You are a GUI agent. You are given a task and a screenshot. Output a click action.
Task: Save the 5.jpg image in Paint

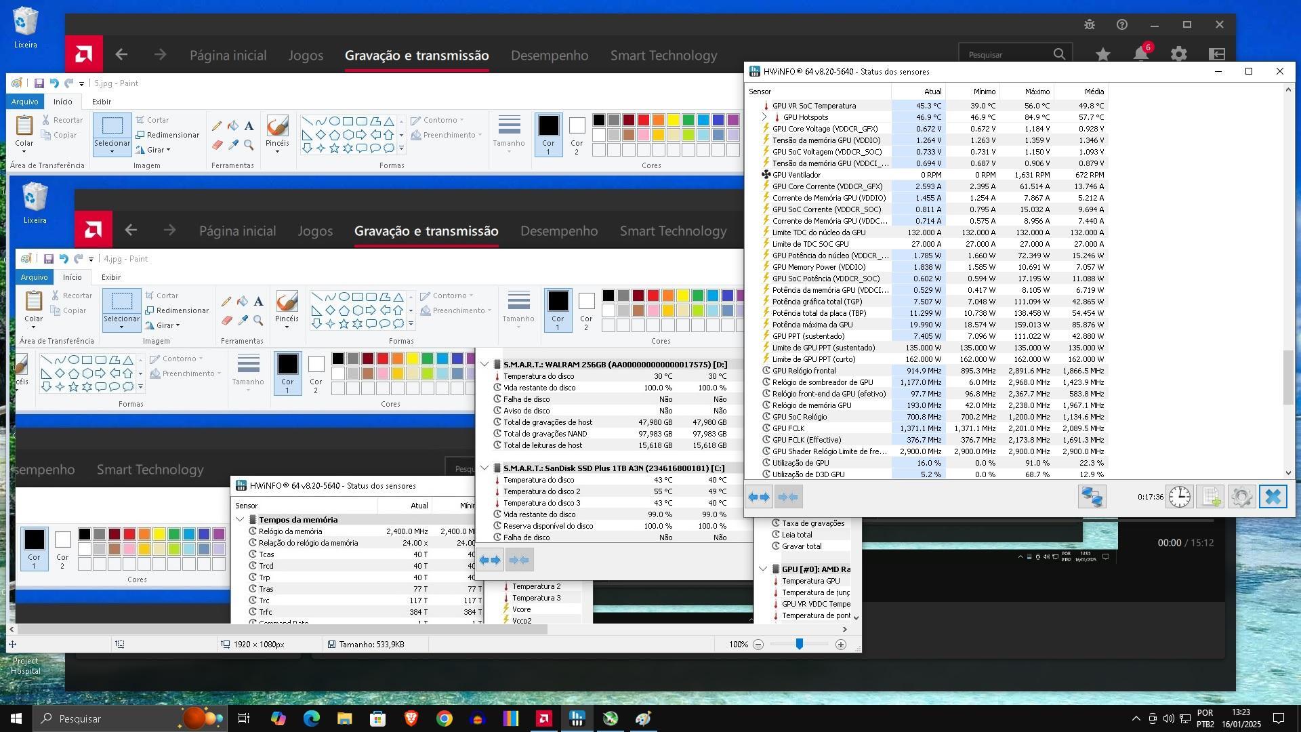(x=39, y=83)
